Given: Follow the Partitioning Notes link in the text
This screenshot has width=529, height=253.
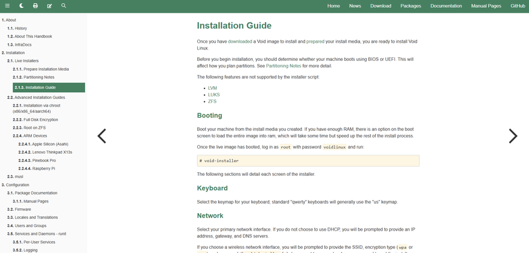Looking at the screenshot, I should click(x=284, y=66).
